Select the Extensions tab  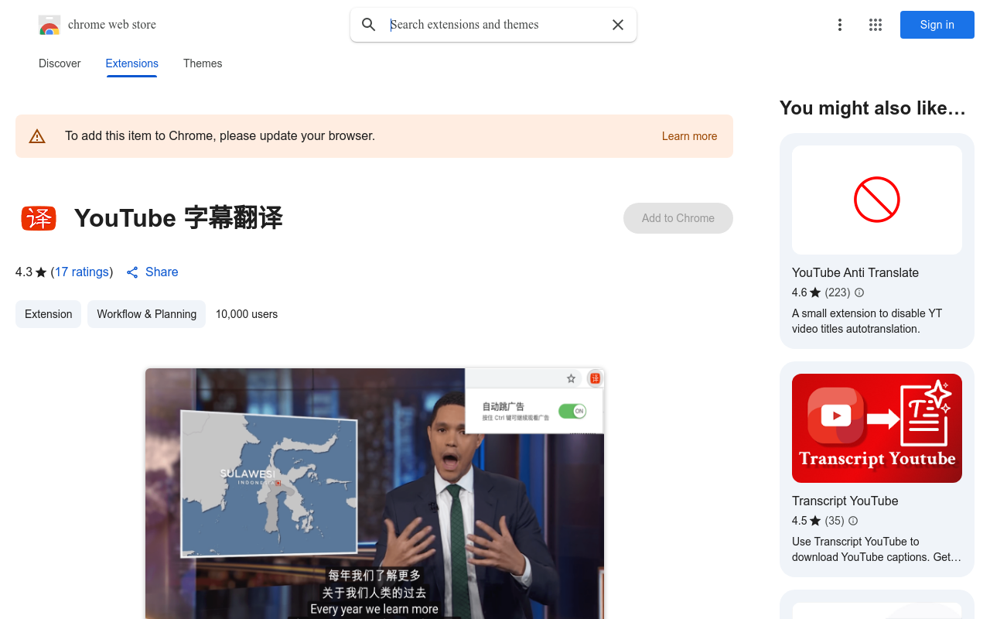tap(131, 63)
